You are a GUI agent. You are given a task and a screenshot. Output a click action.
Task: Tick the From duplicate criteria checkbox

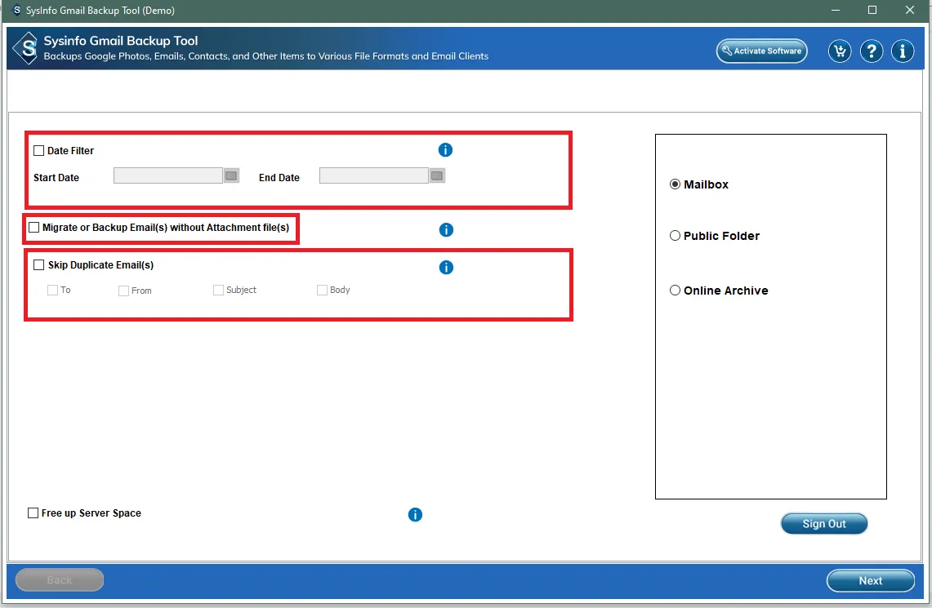123,291
